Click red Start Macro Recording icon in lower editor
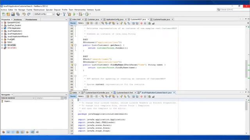 point(141,96)
